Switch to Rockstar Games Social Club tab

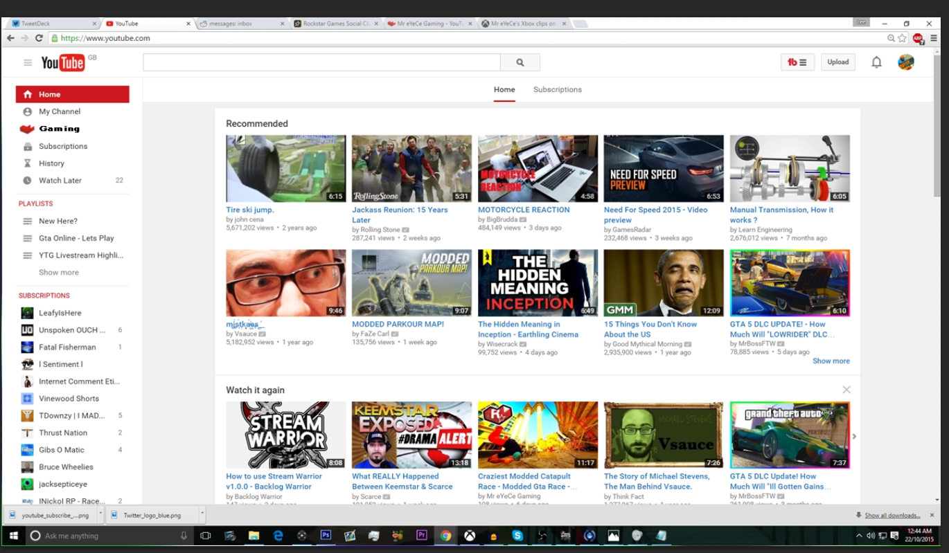click(x=335, y=24)
